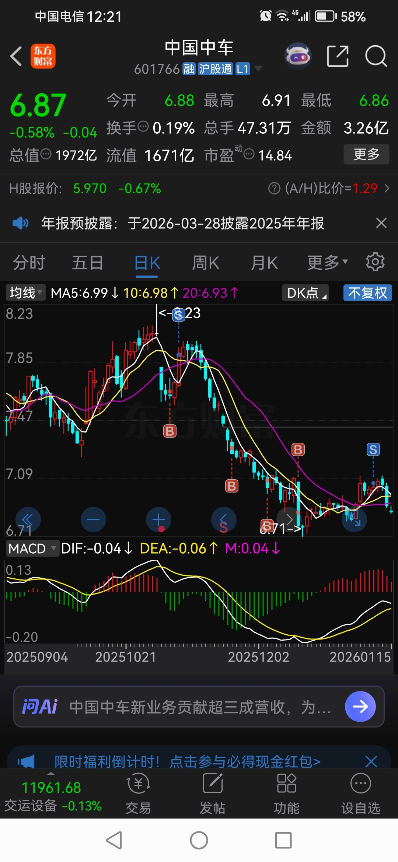Tap 市盈 info icon

click(x=249, y=154)
